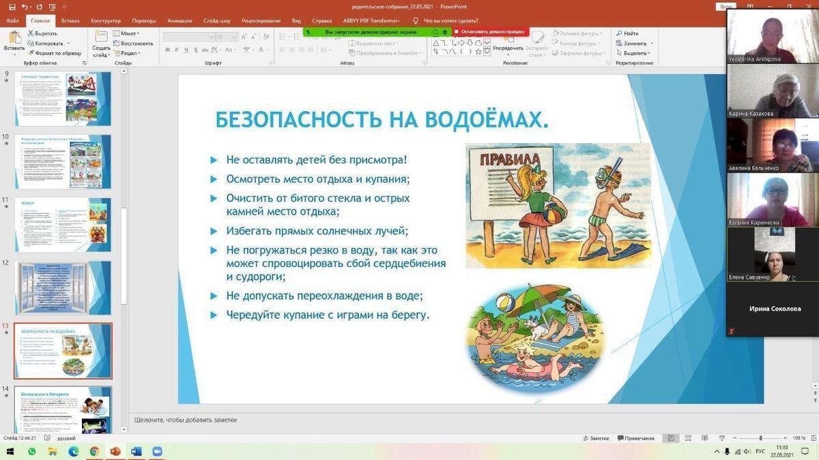Image resolution: width=819 pixels, height=460 pixels.
Task: Click the Paste (Вставить) clipboard icon
Action: coord(14,40)
